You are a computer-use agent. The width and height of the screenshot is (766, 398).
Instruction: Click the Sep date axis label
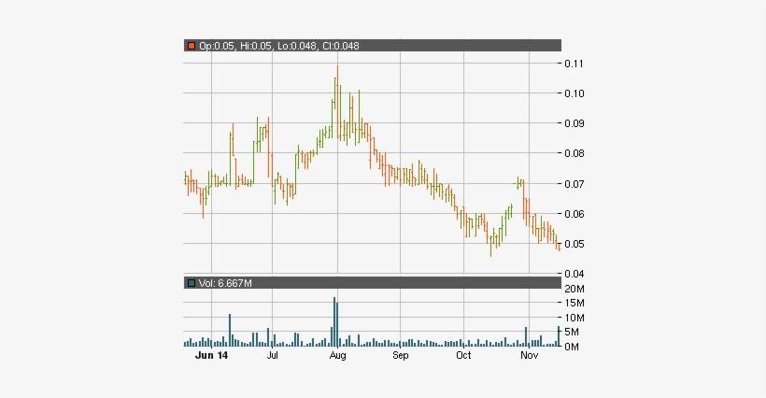400,356
